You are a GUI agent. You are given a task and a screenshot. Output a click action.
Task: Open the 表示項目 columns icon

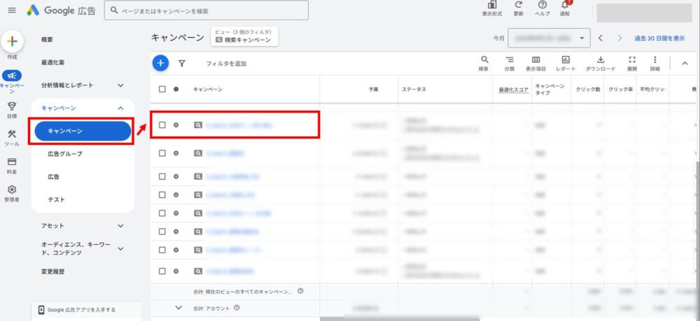[535, 63]
